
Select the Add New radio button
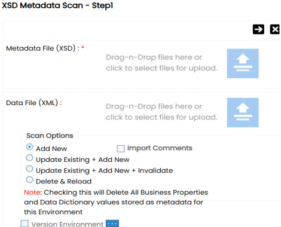(x=29, y=147)
